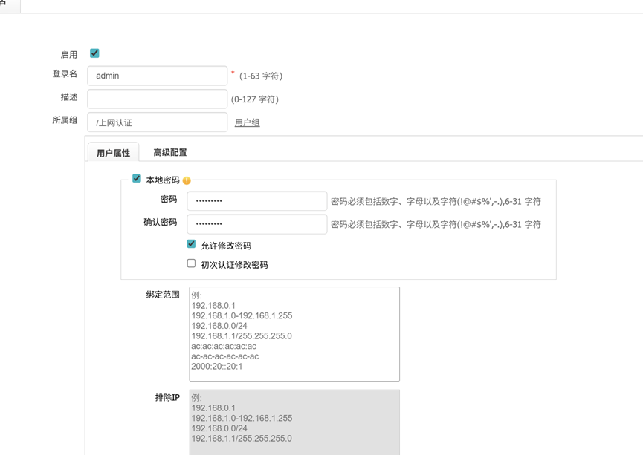
Task: Click the password rule hint beside 密码
Action: coord(436,201)
